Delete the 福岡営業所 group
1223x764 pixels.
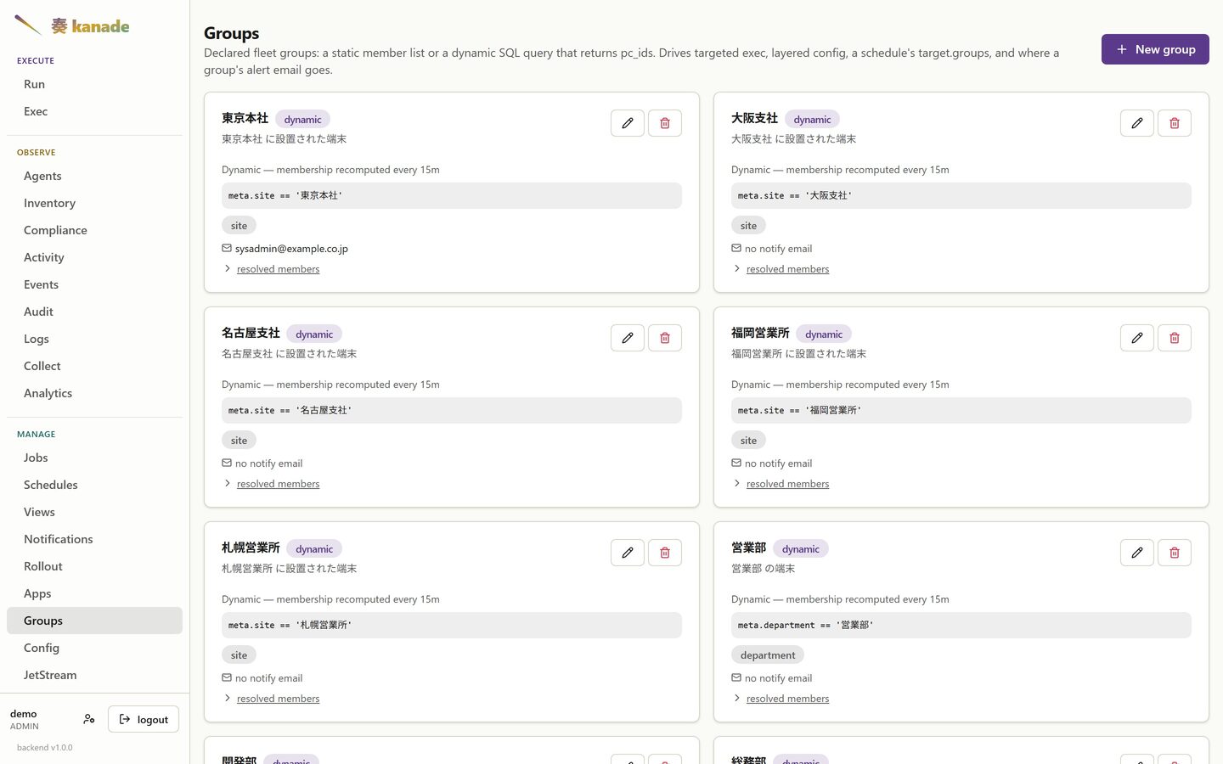click(x=1175, y=338)
